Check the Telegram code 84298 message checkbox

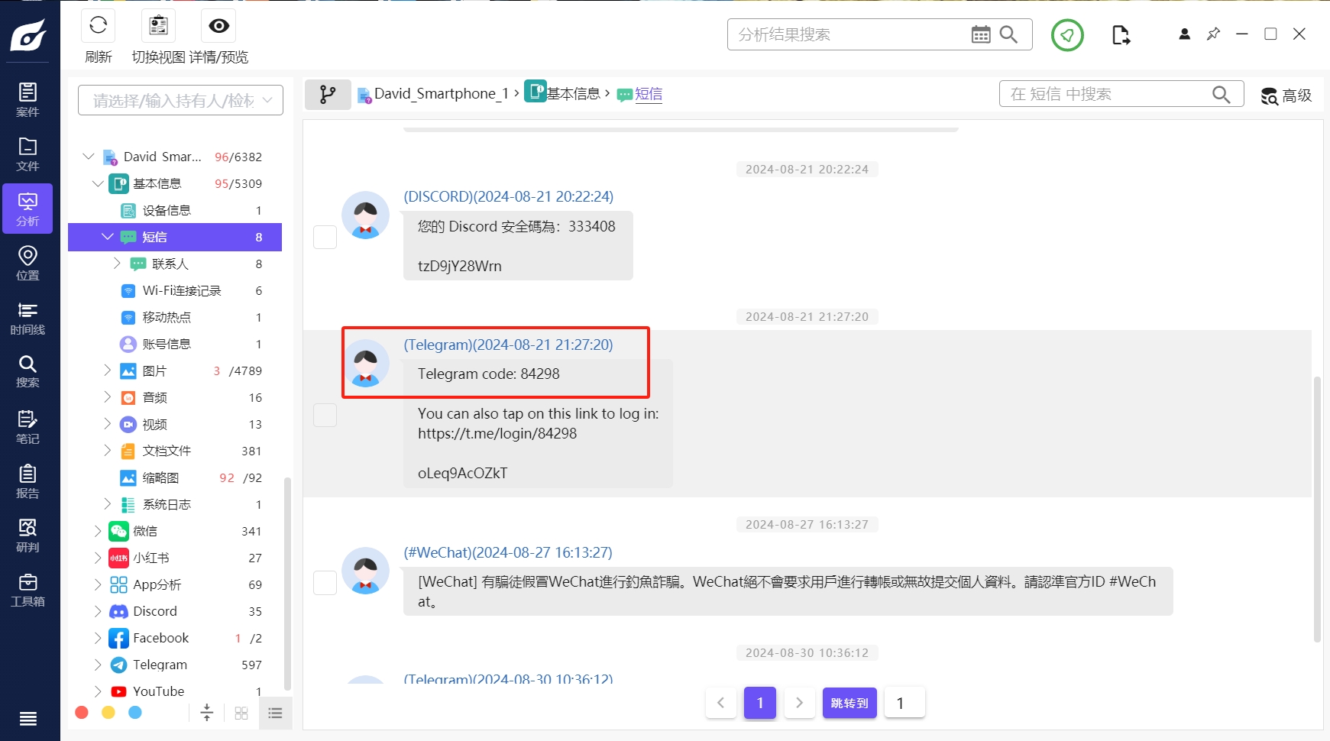point(325,415)
